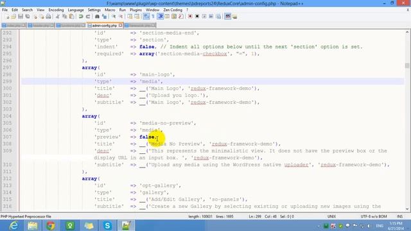Click UNIX line-ending status bar entry
The height and width of the screenshot is (231, 411).
(331, 217)
